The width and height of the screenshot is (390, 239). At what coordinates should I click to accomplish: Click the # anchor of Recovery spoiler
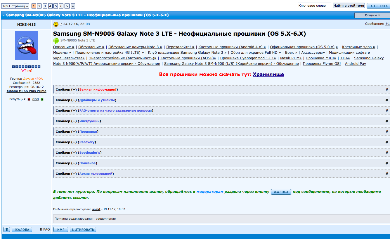coord(387,142)
